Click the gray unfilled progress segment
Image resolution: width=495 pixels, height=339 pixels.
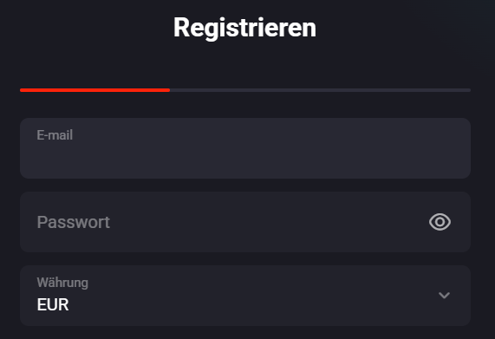click(321, 90)
